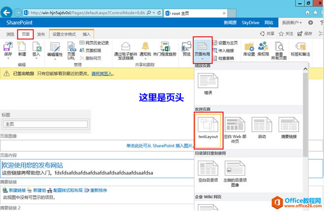Click New Group (新建组) in summary links
Image resolution: width=324 pixels, height=211 pixels.
[36, 190]
